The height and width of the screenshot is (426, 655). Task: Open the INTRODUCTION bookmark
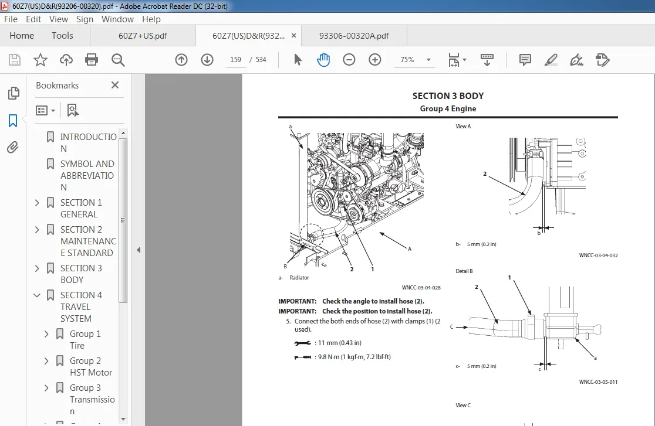(x=88, y=143)
